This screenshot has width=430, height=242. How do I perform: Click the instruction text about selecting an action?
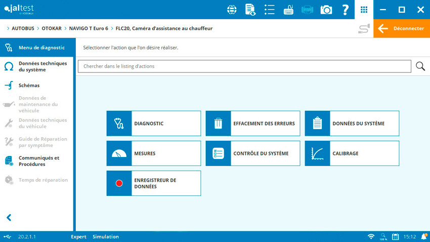(131, 48)
